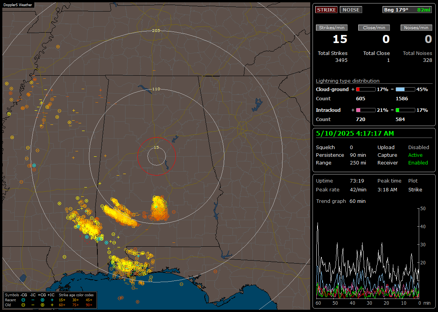Click the Recent +IC plus symbol in legend

click(52, 300)
